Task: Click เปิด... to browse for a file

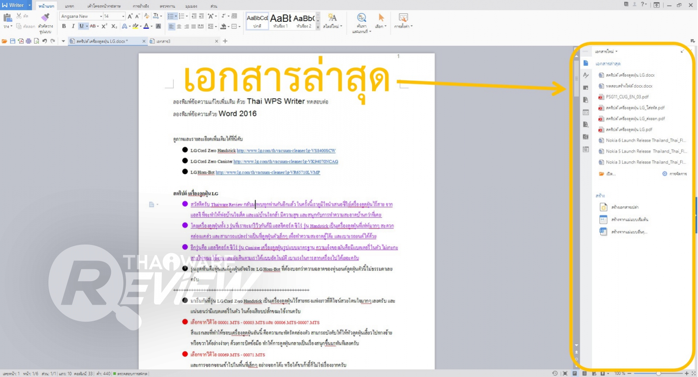Action: pos(607,173)
